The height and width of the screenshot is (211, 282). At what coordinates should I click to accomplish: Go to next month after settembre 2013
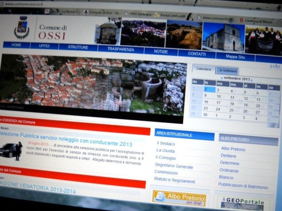coord(252,80)
